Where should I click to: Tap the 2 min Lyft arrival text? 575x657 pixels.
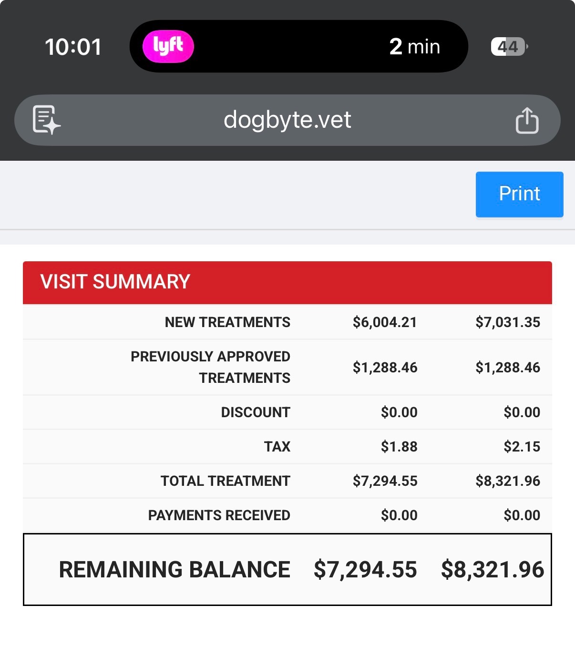(414, 47)
